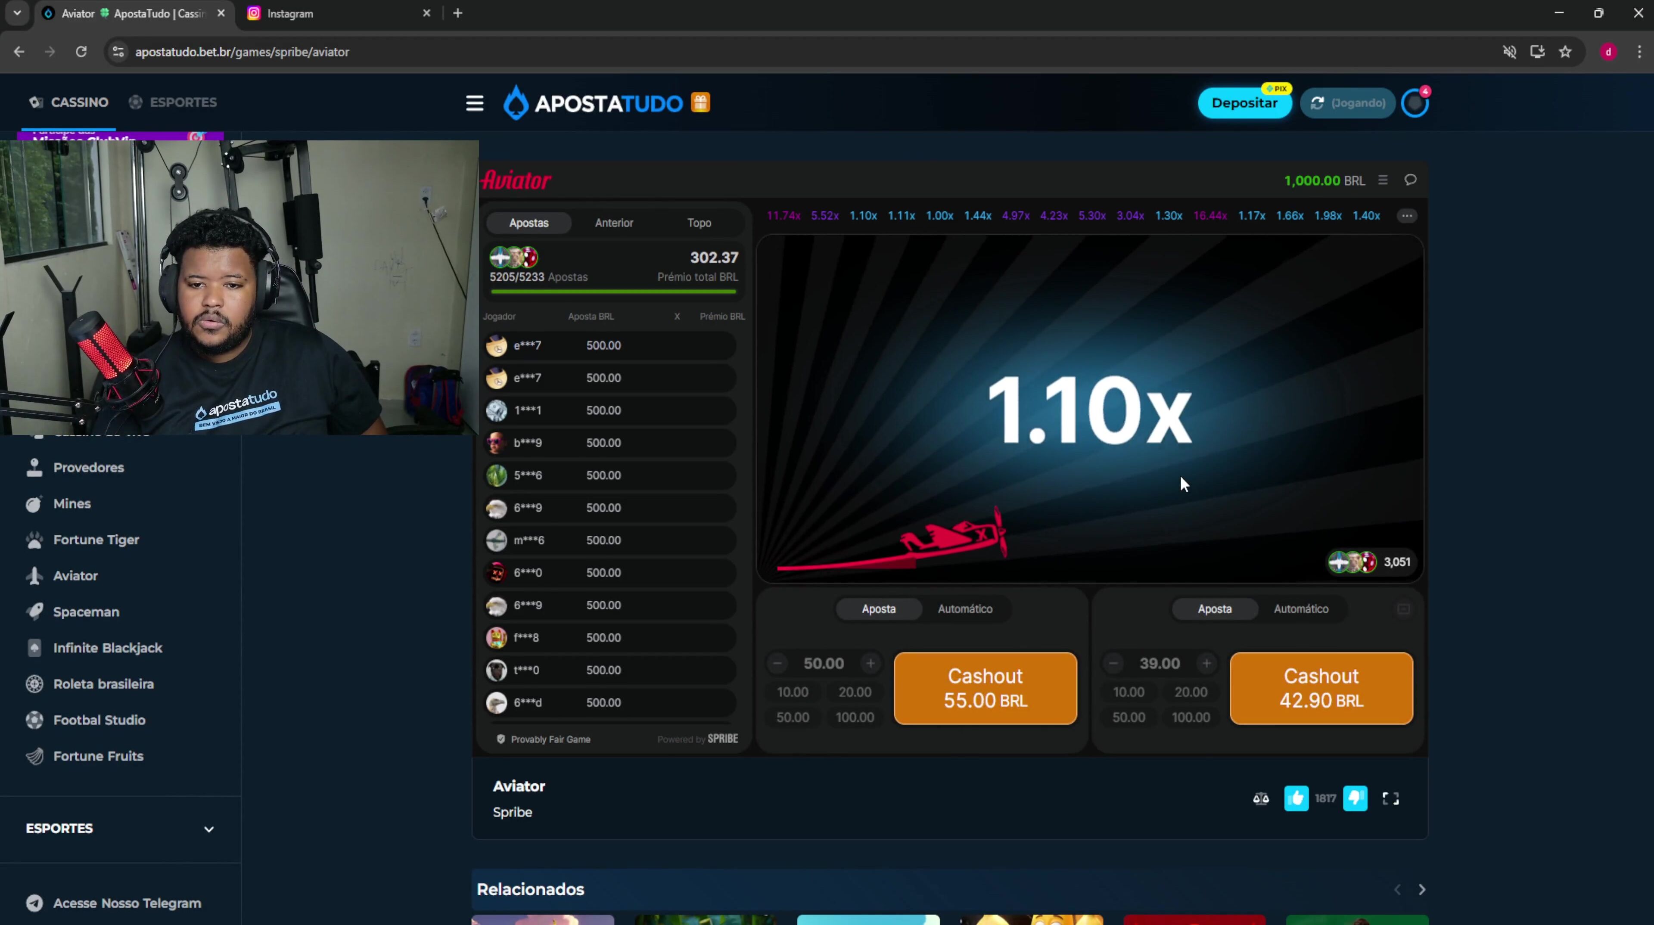Open the Aviator chat bubble icon

click(1410, 180)
